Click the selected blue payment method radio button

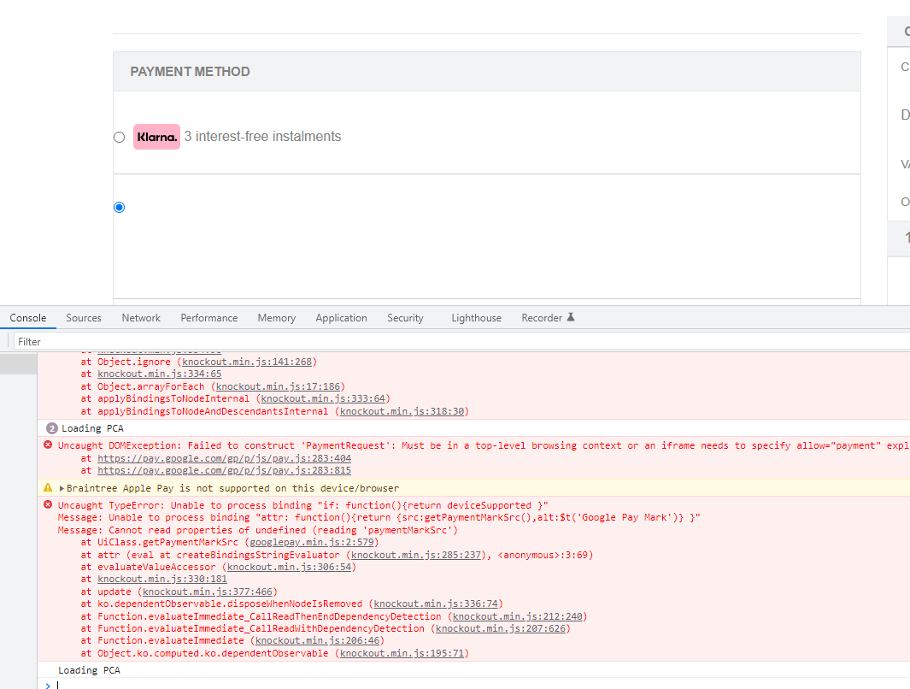[119, 207]
